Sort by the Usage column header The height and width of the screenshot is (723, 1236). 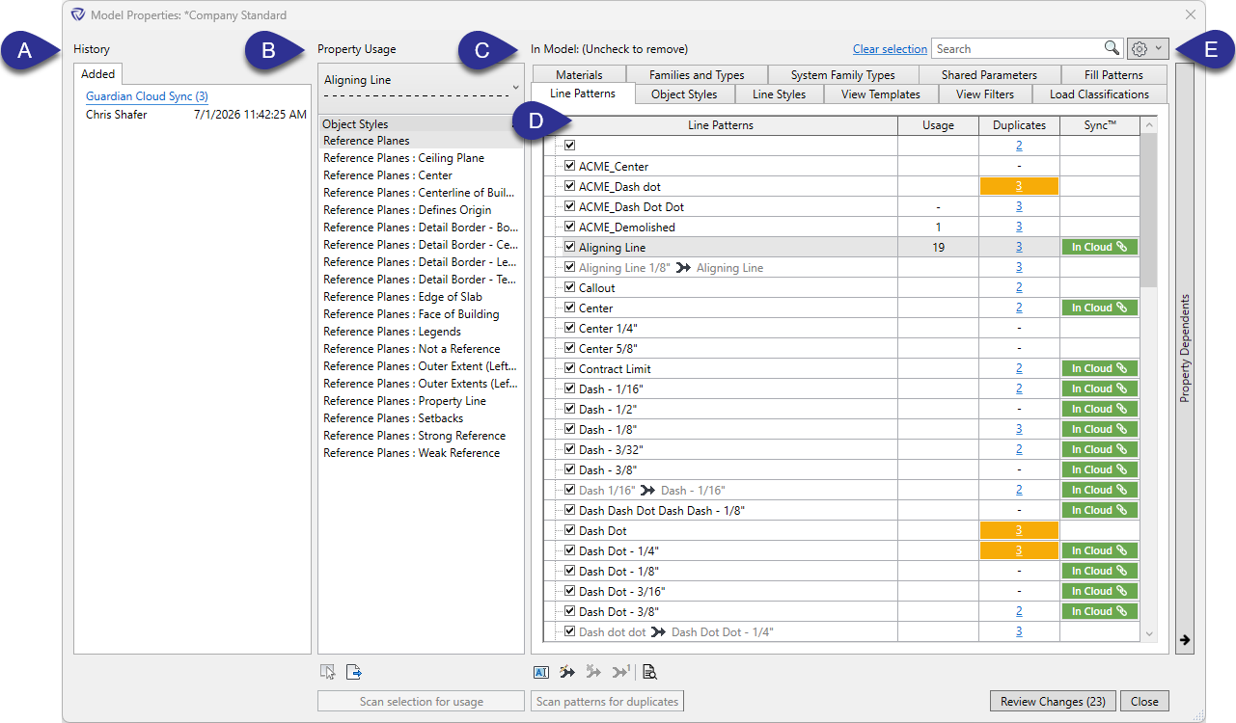click(x=938, y=125)
